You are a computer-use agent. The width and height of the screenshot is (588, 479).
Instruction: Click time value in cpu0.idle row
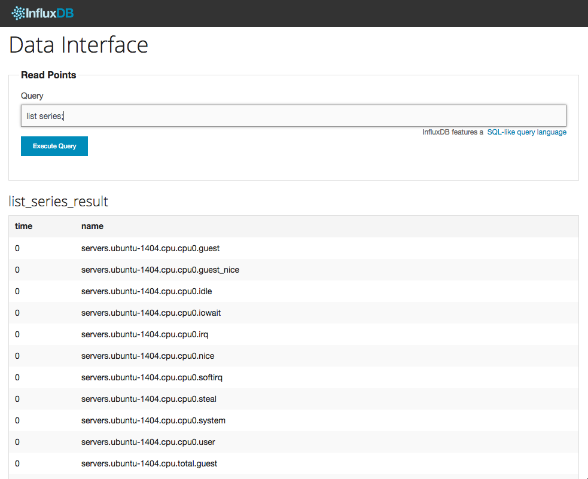pyautogui.click(x=17, y=292)
